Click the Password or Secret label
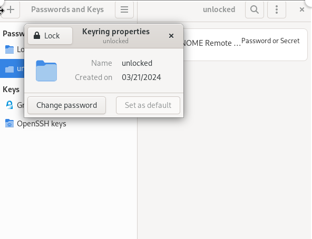 coord(270,41)
